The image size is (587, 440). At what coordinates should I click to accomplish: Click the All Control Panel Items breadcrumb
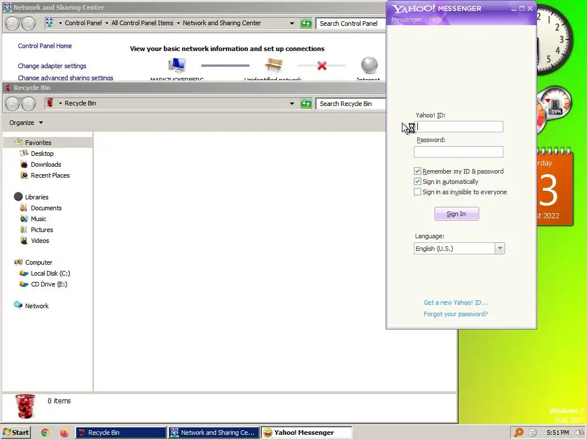tap(142, 23)
